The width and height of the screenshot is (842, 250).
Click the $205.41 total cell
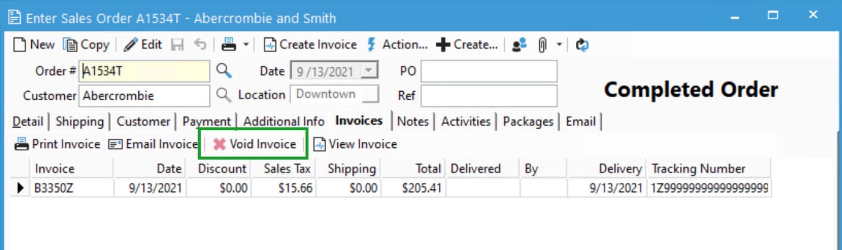point(413,188)
